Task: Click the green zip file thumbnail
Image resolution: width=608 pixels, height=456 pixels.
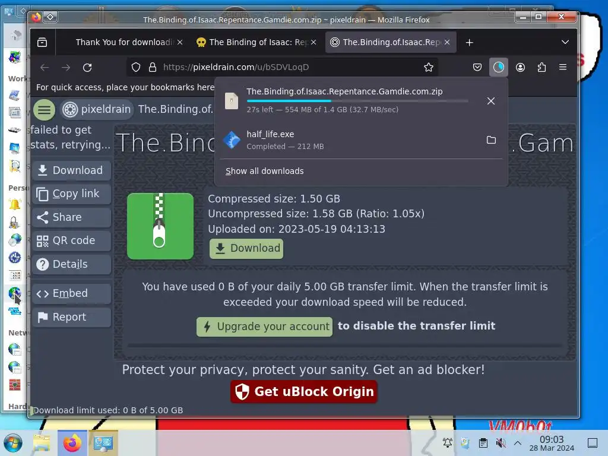Action: (x=160, y=226)
